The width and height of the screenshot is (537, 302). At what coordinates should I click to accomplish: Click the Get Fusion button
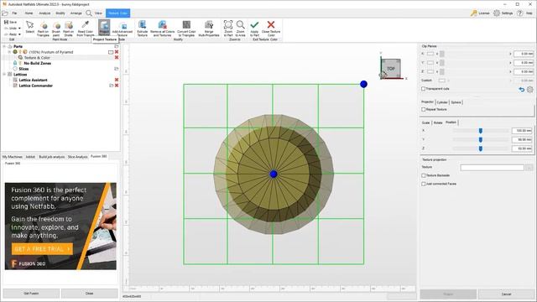tap(31, 294)
